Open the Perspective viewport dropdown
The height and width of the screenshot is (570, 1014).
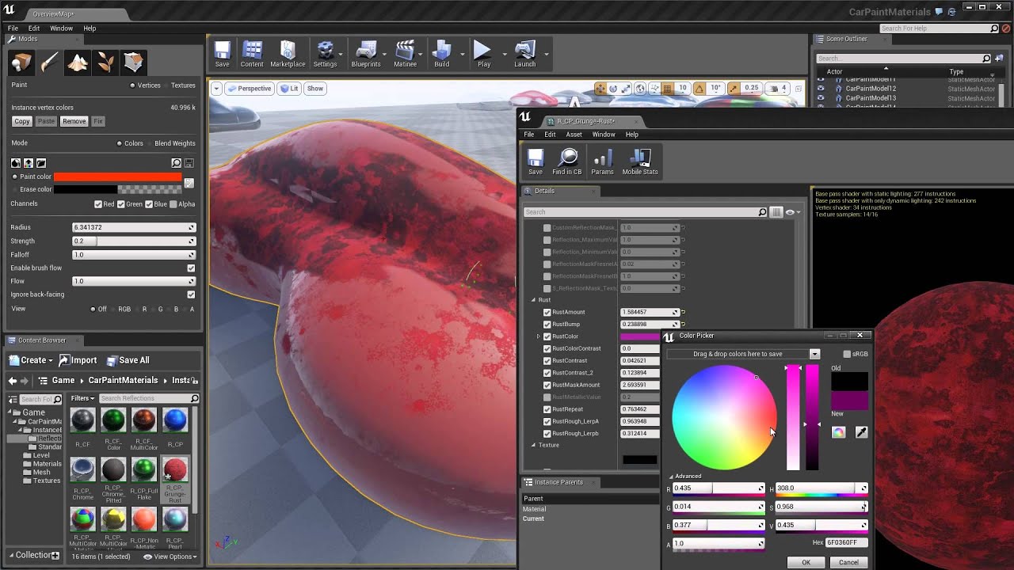click(249, 89)
